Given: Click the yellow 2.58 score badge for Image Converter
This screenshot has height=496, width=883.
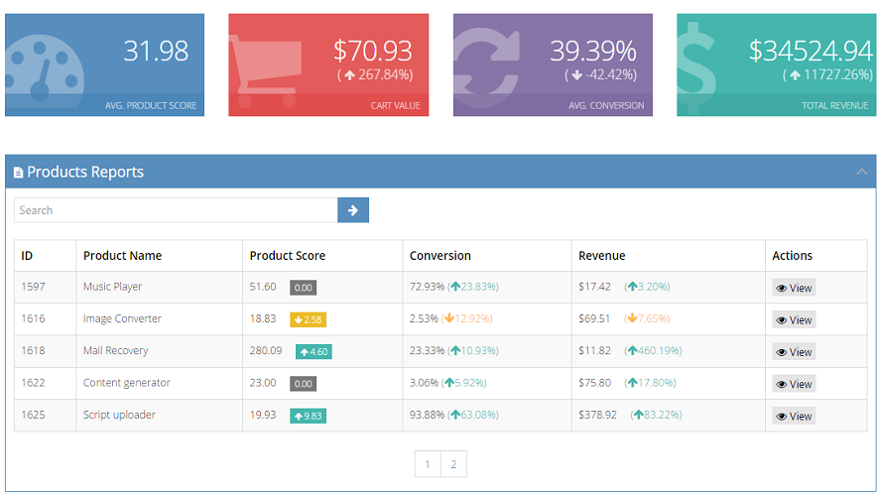Looking at the screenshot, I should click(308, 319).
